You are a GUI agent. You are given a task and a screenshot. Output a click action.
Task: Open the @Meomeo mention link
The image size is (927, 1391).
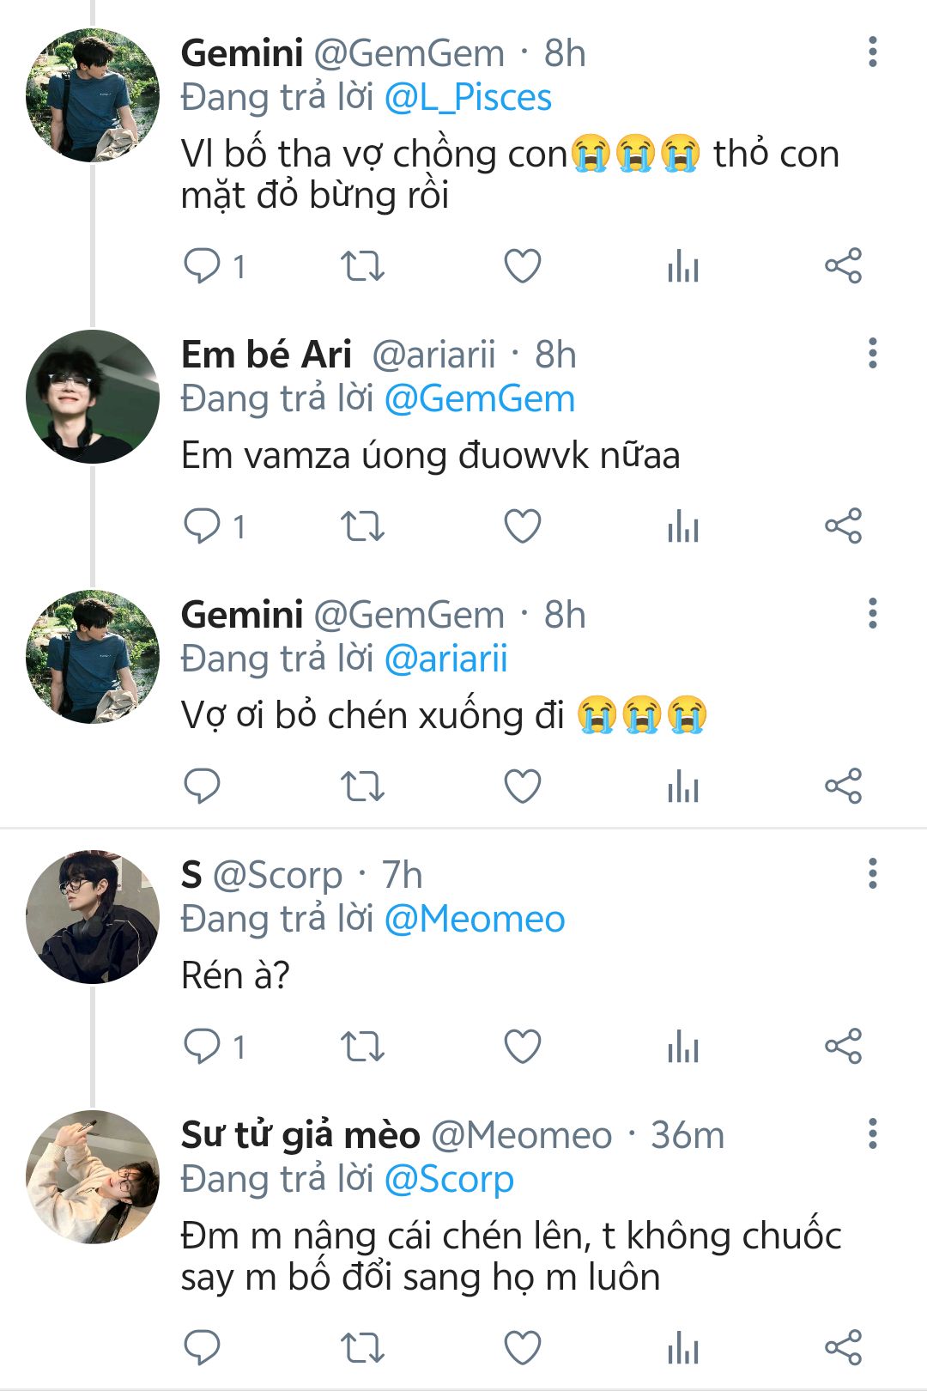pyautogui.click(x=475, y=920)
